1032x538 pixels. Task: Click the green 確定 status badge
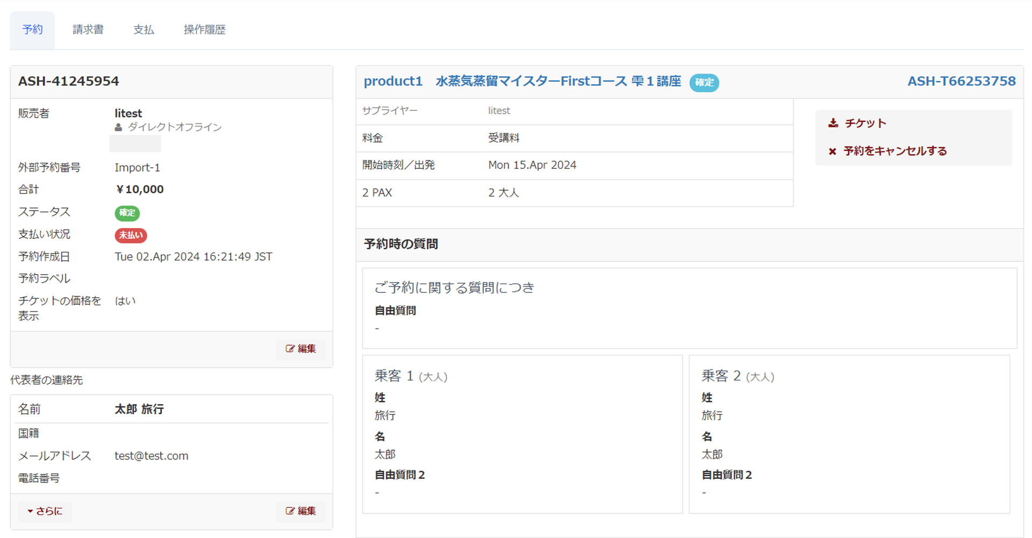pos(127,213)
